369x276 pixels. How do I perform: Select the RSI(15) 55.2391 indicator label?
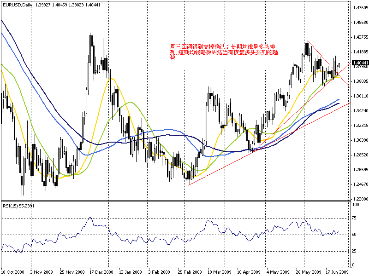pos(18,206)
